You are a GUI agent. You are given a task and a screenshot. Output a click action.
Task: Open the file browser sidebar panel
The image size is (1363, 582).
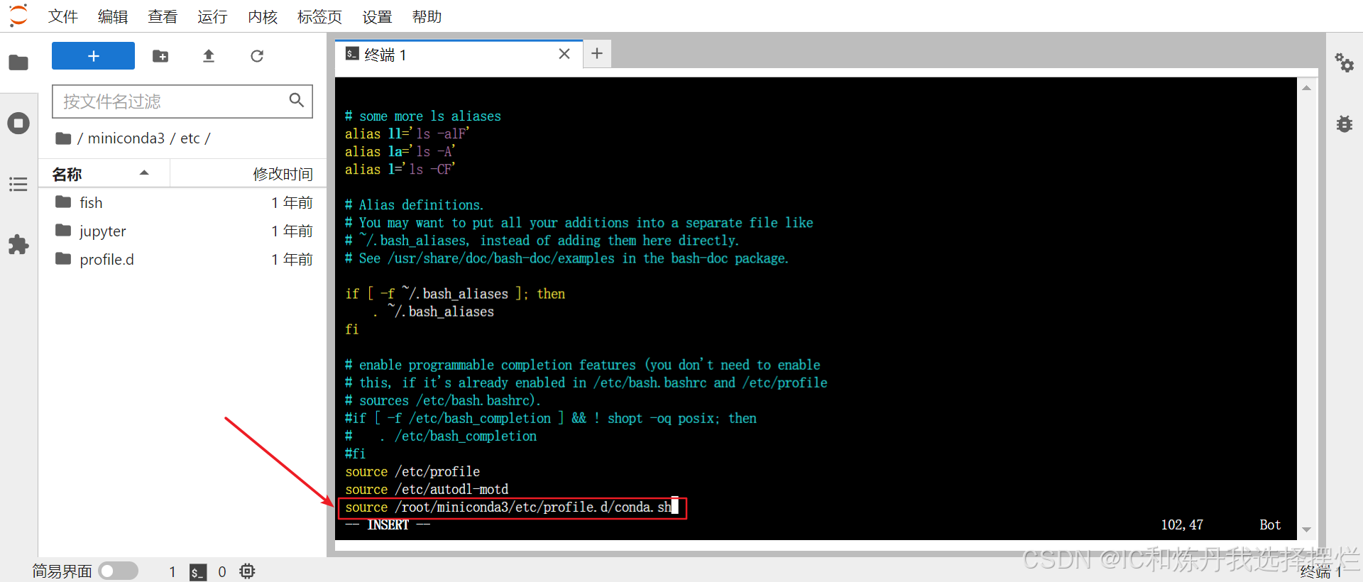coord(18,62)
